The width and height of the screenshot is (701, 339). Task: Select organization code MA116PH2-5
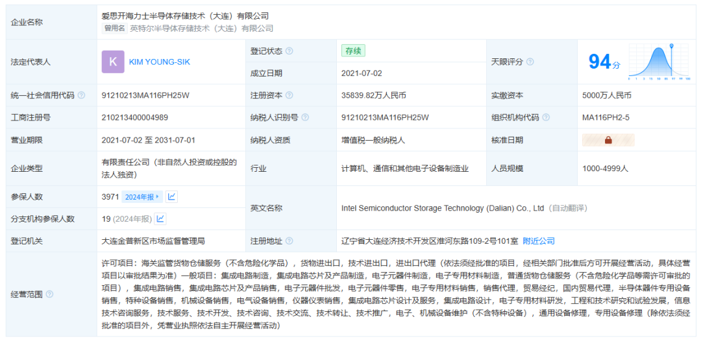tap(604, 117)
